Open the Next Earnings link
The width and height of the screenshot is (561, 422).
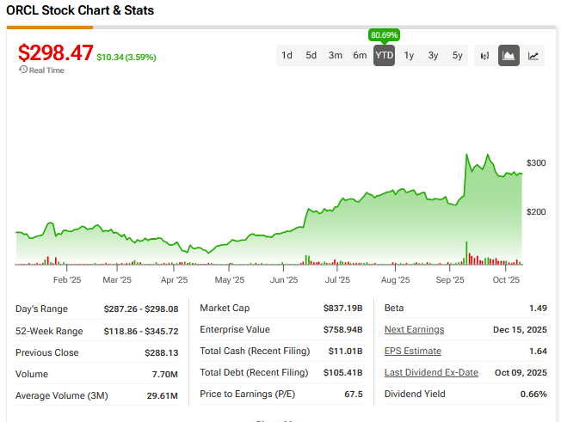414,329
